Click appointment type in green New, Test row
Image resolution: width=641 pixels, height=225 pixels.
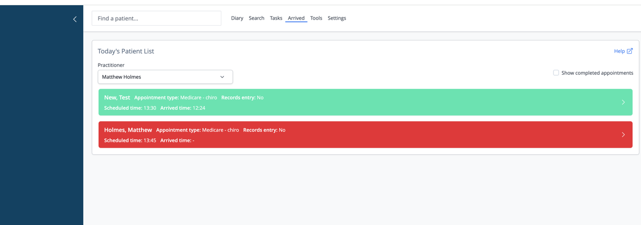[176, 98]
